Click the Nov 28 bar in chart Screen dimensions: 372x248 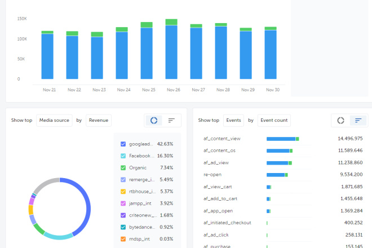[221, 51]
